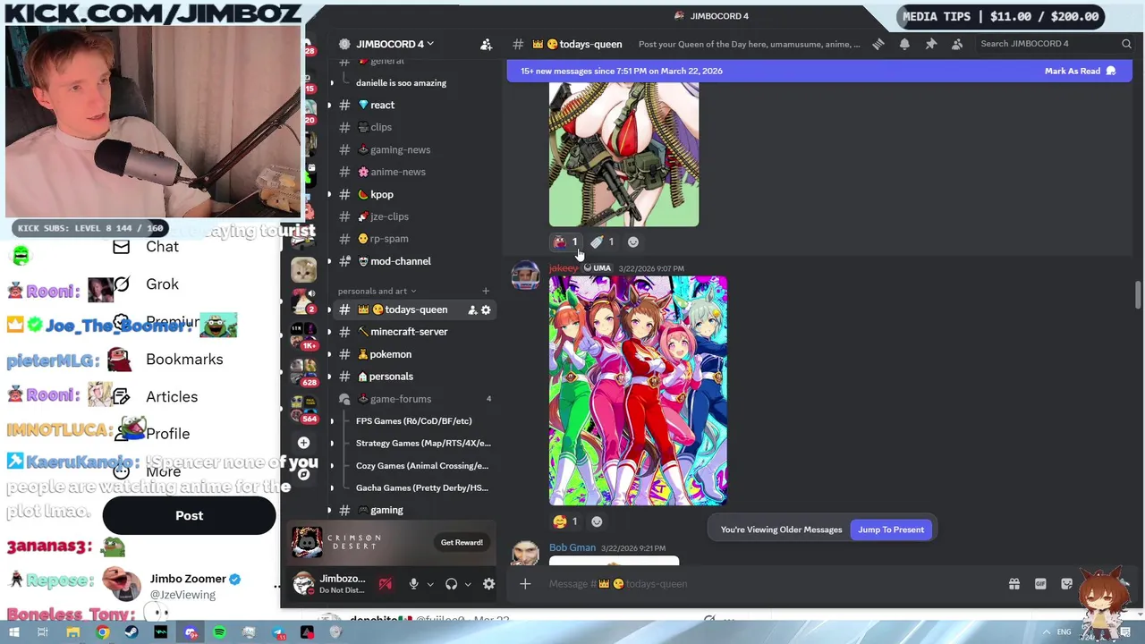Image resolution: width=1145 pixels, height=644 pixels.
Task: Toggle first reaction on the top image message
Action: coord(565,241)
